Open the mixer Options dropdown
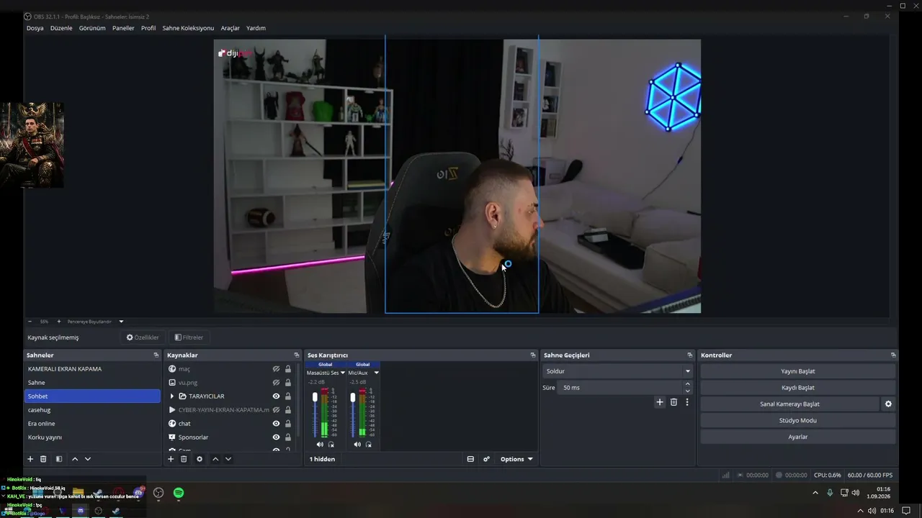 click(516, 459)
